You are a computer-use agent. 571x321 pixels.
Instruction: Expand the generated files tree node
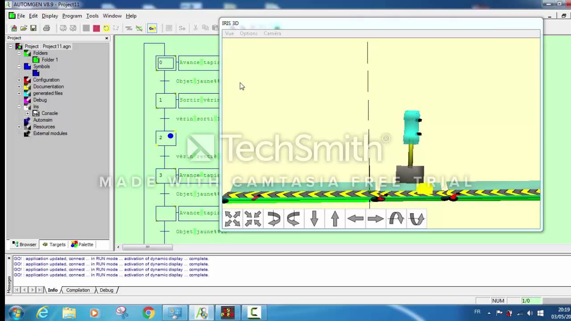coord(19,93)
